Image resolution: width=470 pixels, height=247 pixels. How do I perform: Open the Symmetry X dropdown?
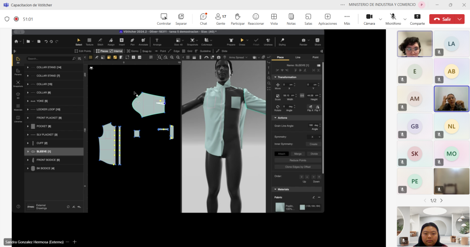pyautogui.click(x=314, y=137)
